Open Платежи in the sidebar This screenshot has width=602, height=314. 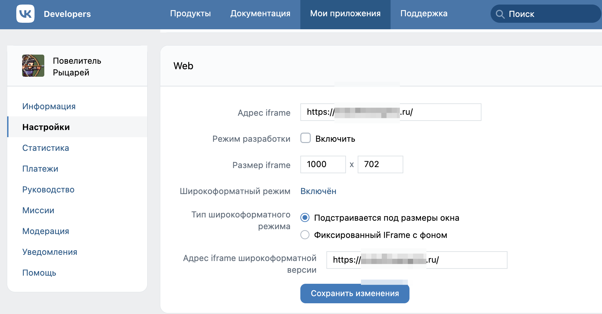pos(40,169)
